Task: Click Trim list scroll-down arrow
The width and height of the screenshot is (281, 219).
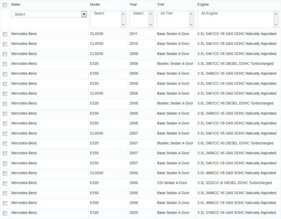Action: click(191, 25)
